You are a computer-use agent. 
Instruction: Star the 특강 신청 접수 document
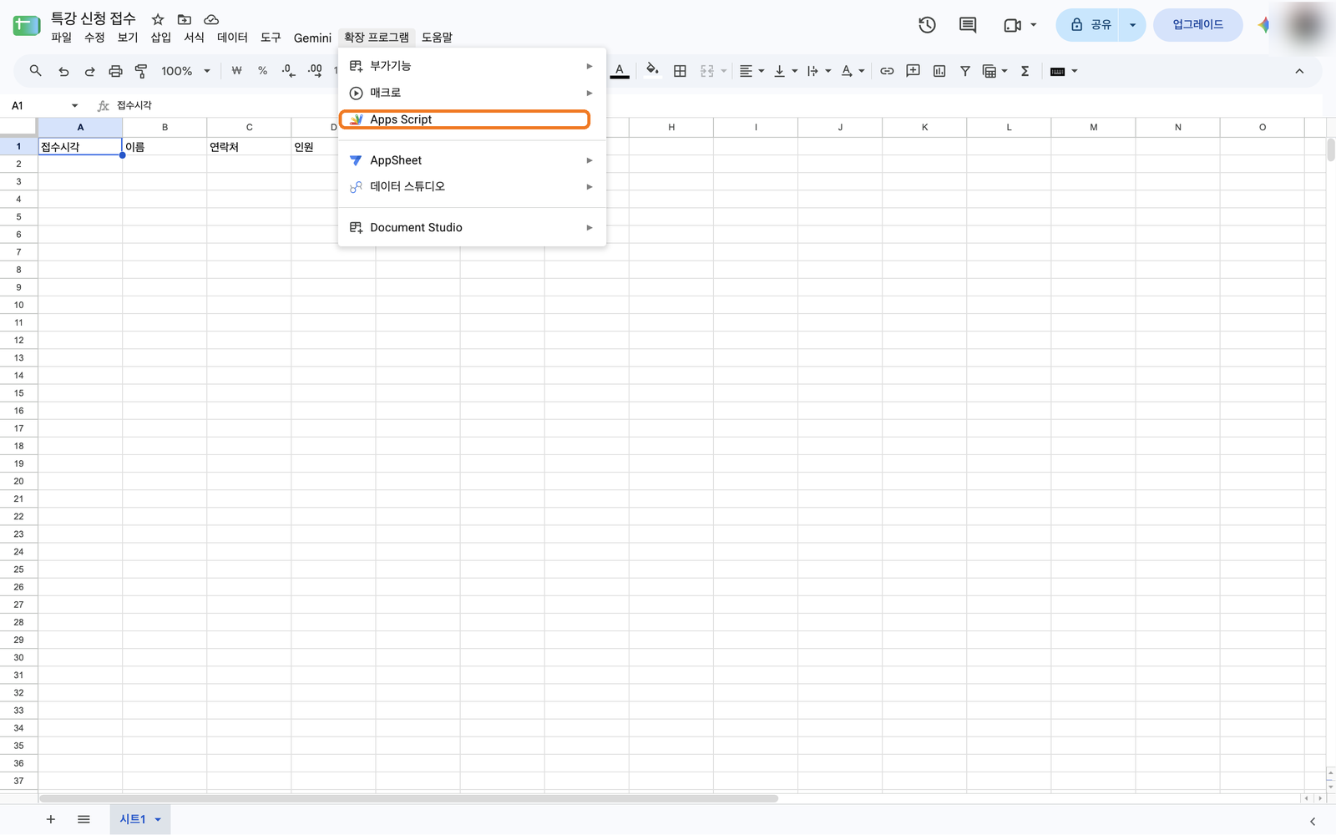pos(158,19)
